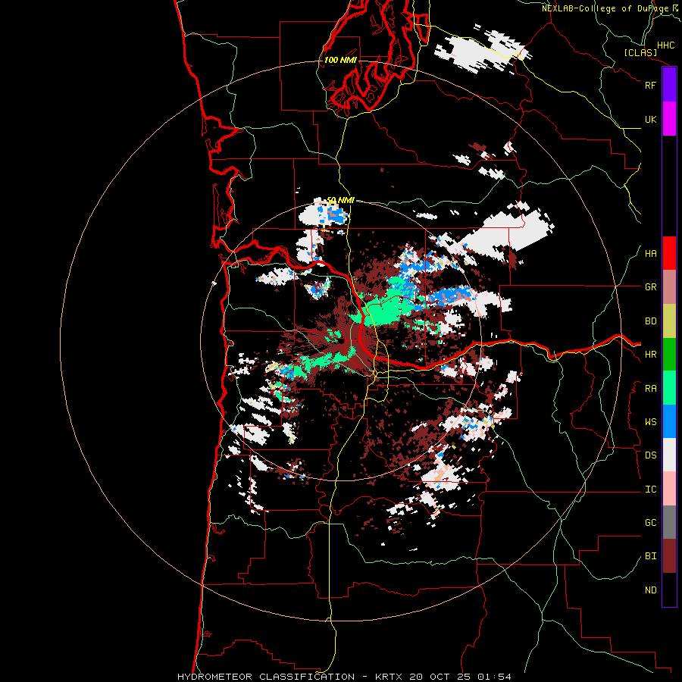Click the DS legend label
The width and height of the screenshot is (682, 682).
point(650,455)
